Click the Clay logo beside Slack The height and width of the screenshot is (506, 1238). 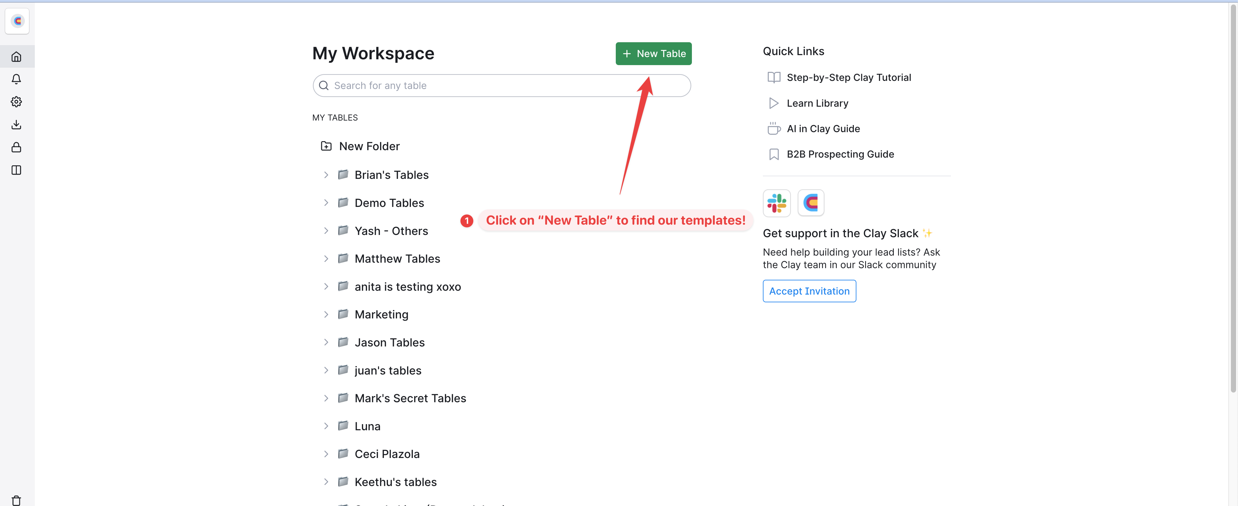[x=811, y=203]
